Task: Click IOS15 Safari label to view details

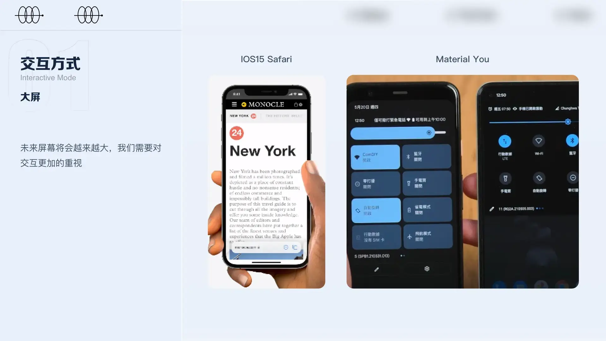Action: pos(266,59)
